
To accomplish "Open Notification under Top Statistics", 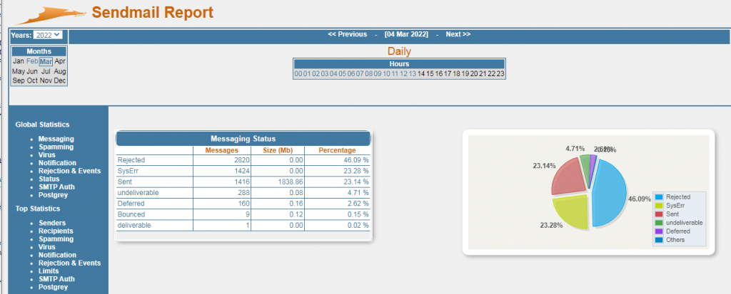I will (57, 255).
